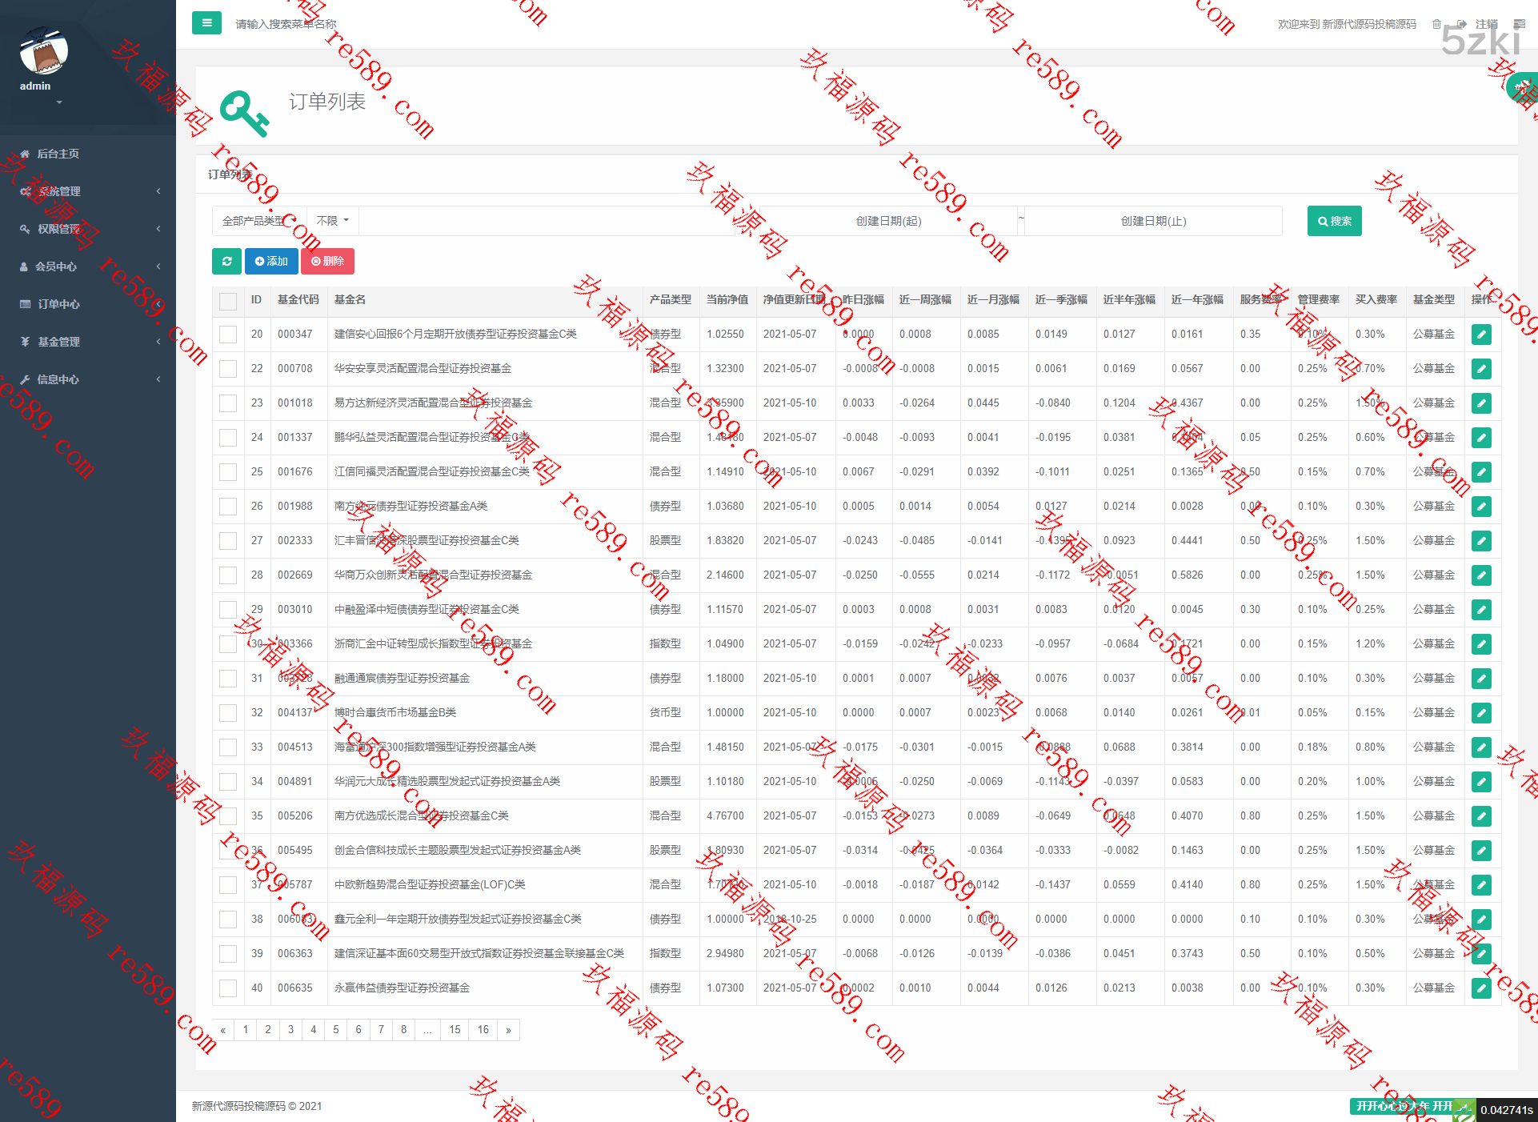Toggle the select-all checkbox in table header
1538x1122 pixels.
[x=228, y=301]
